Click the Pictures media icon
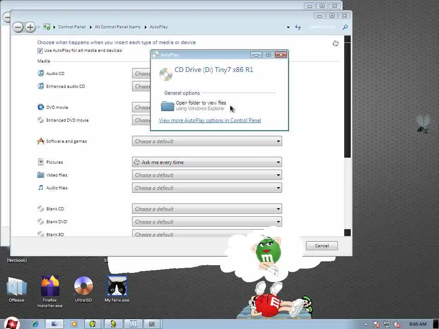This screenshot has height=329, width=439. point(41,162)
